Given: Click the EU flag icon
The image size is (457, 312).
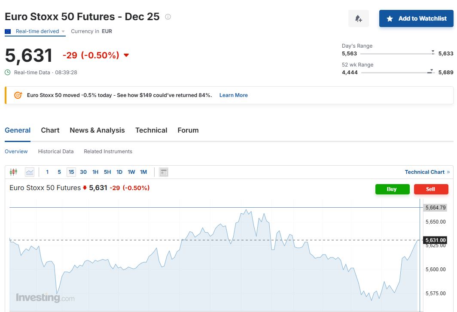Looking at the screenshot, I should 8,31.
